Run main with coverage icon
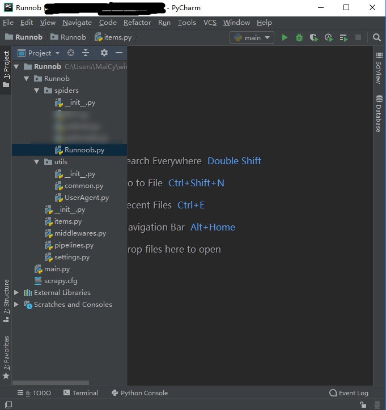This screenshot has height=410, width=386. point(314,37)
